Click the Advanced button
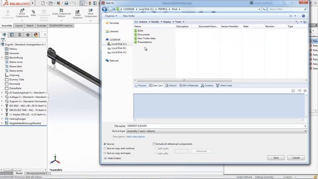 click(x=201, y=151)
